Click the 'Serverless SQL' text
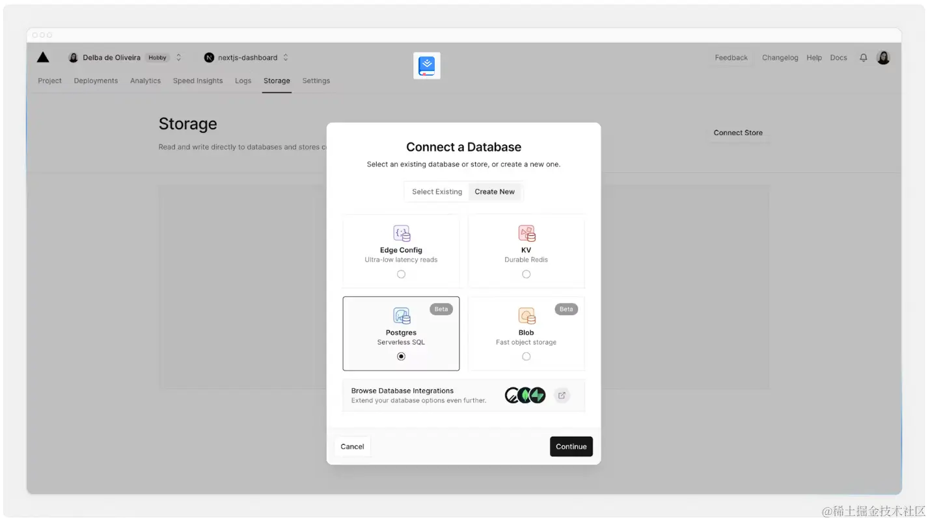The image size is (930, 522). point(401,342)
